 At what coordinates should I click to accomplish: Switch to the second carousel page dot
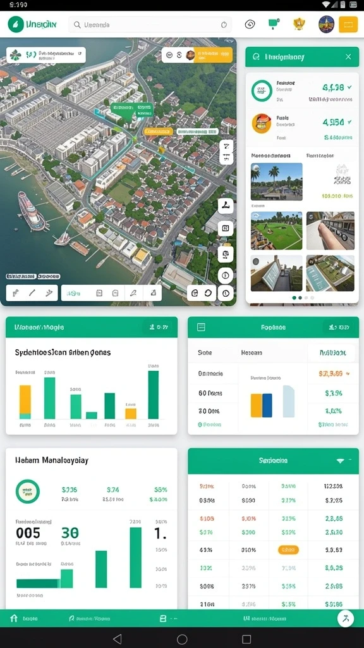pos(300,297)
